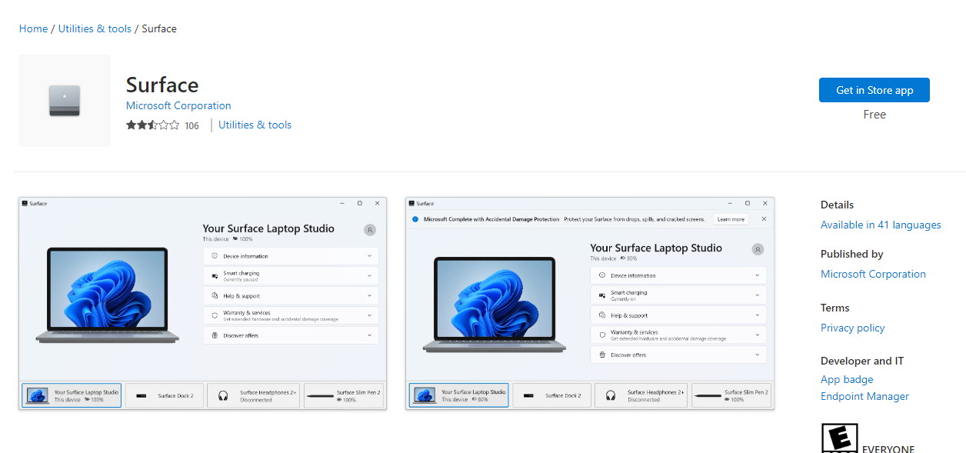
Task: Go to Home in the breadcrumb
Action: pos(33,28)
